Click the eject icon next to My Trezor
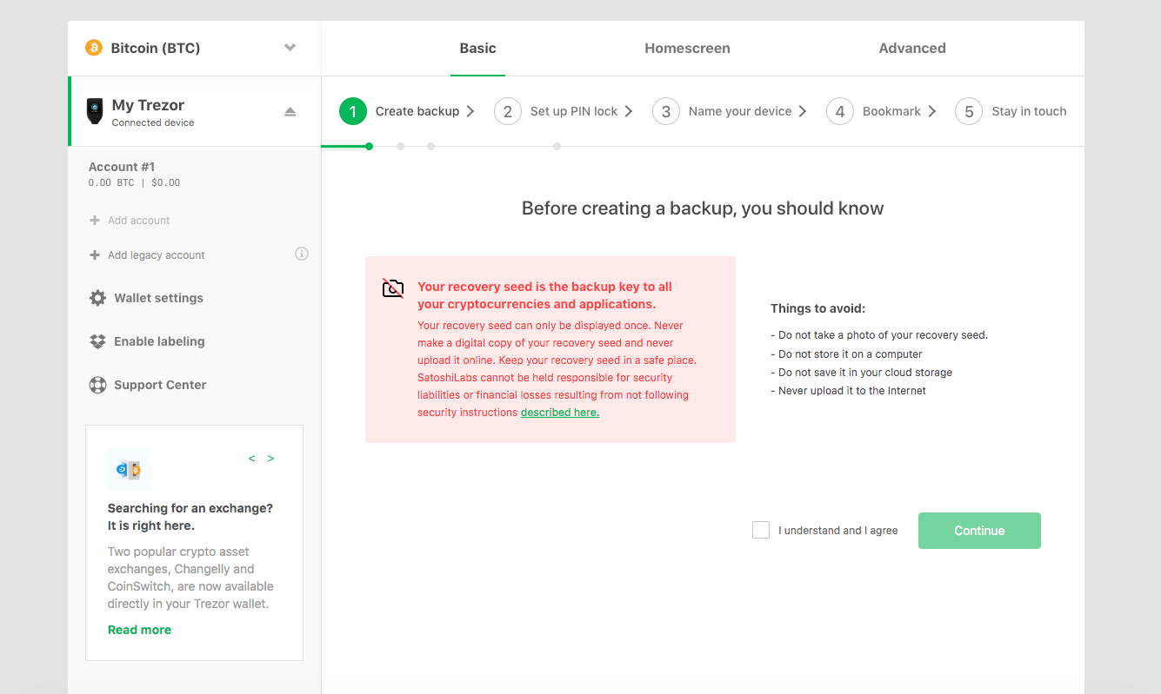Screen dimensions: 1161x694 pyautogui.click(x=290, y=112)
